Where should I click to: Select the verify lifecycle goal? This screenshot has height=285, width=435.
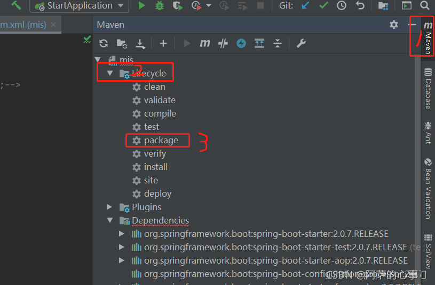155,153
